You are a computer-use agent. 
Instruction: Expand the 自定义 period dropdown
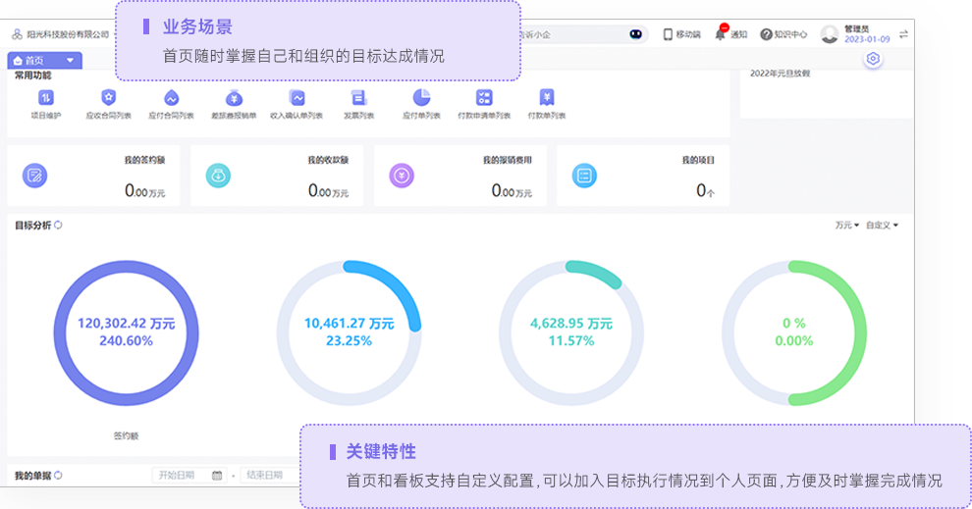click(882, 226)
